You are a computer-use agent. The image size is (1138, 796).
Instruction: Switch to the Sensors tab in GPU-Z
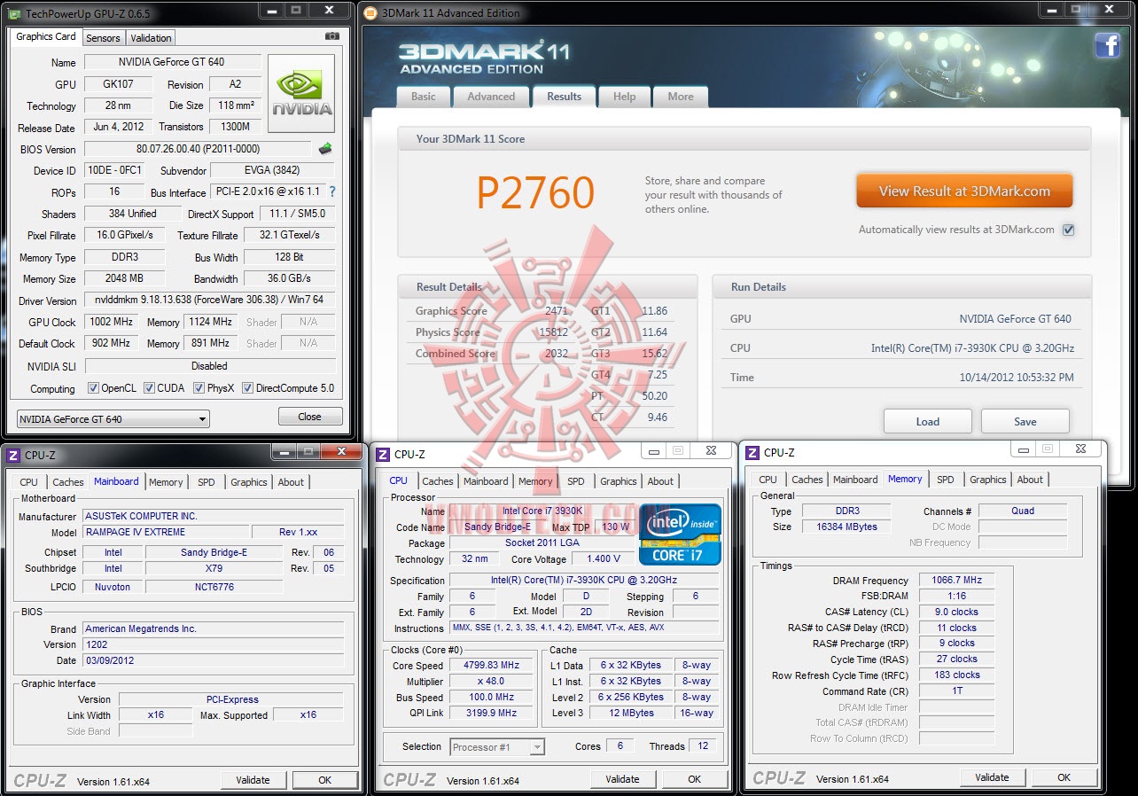pos(103,38)
